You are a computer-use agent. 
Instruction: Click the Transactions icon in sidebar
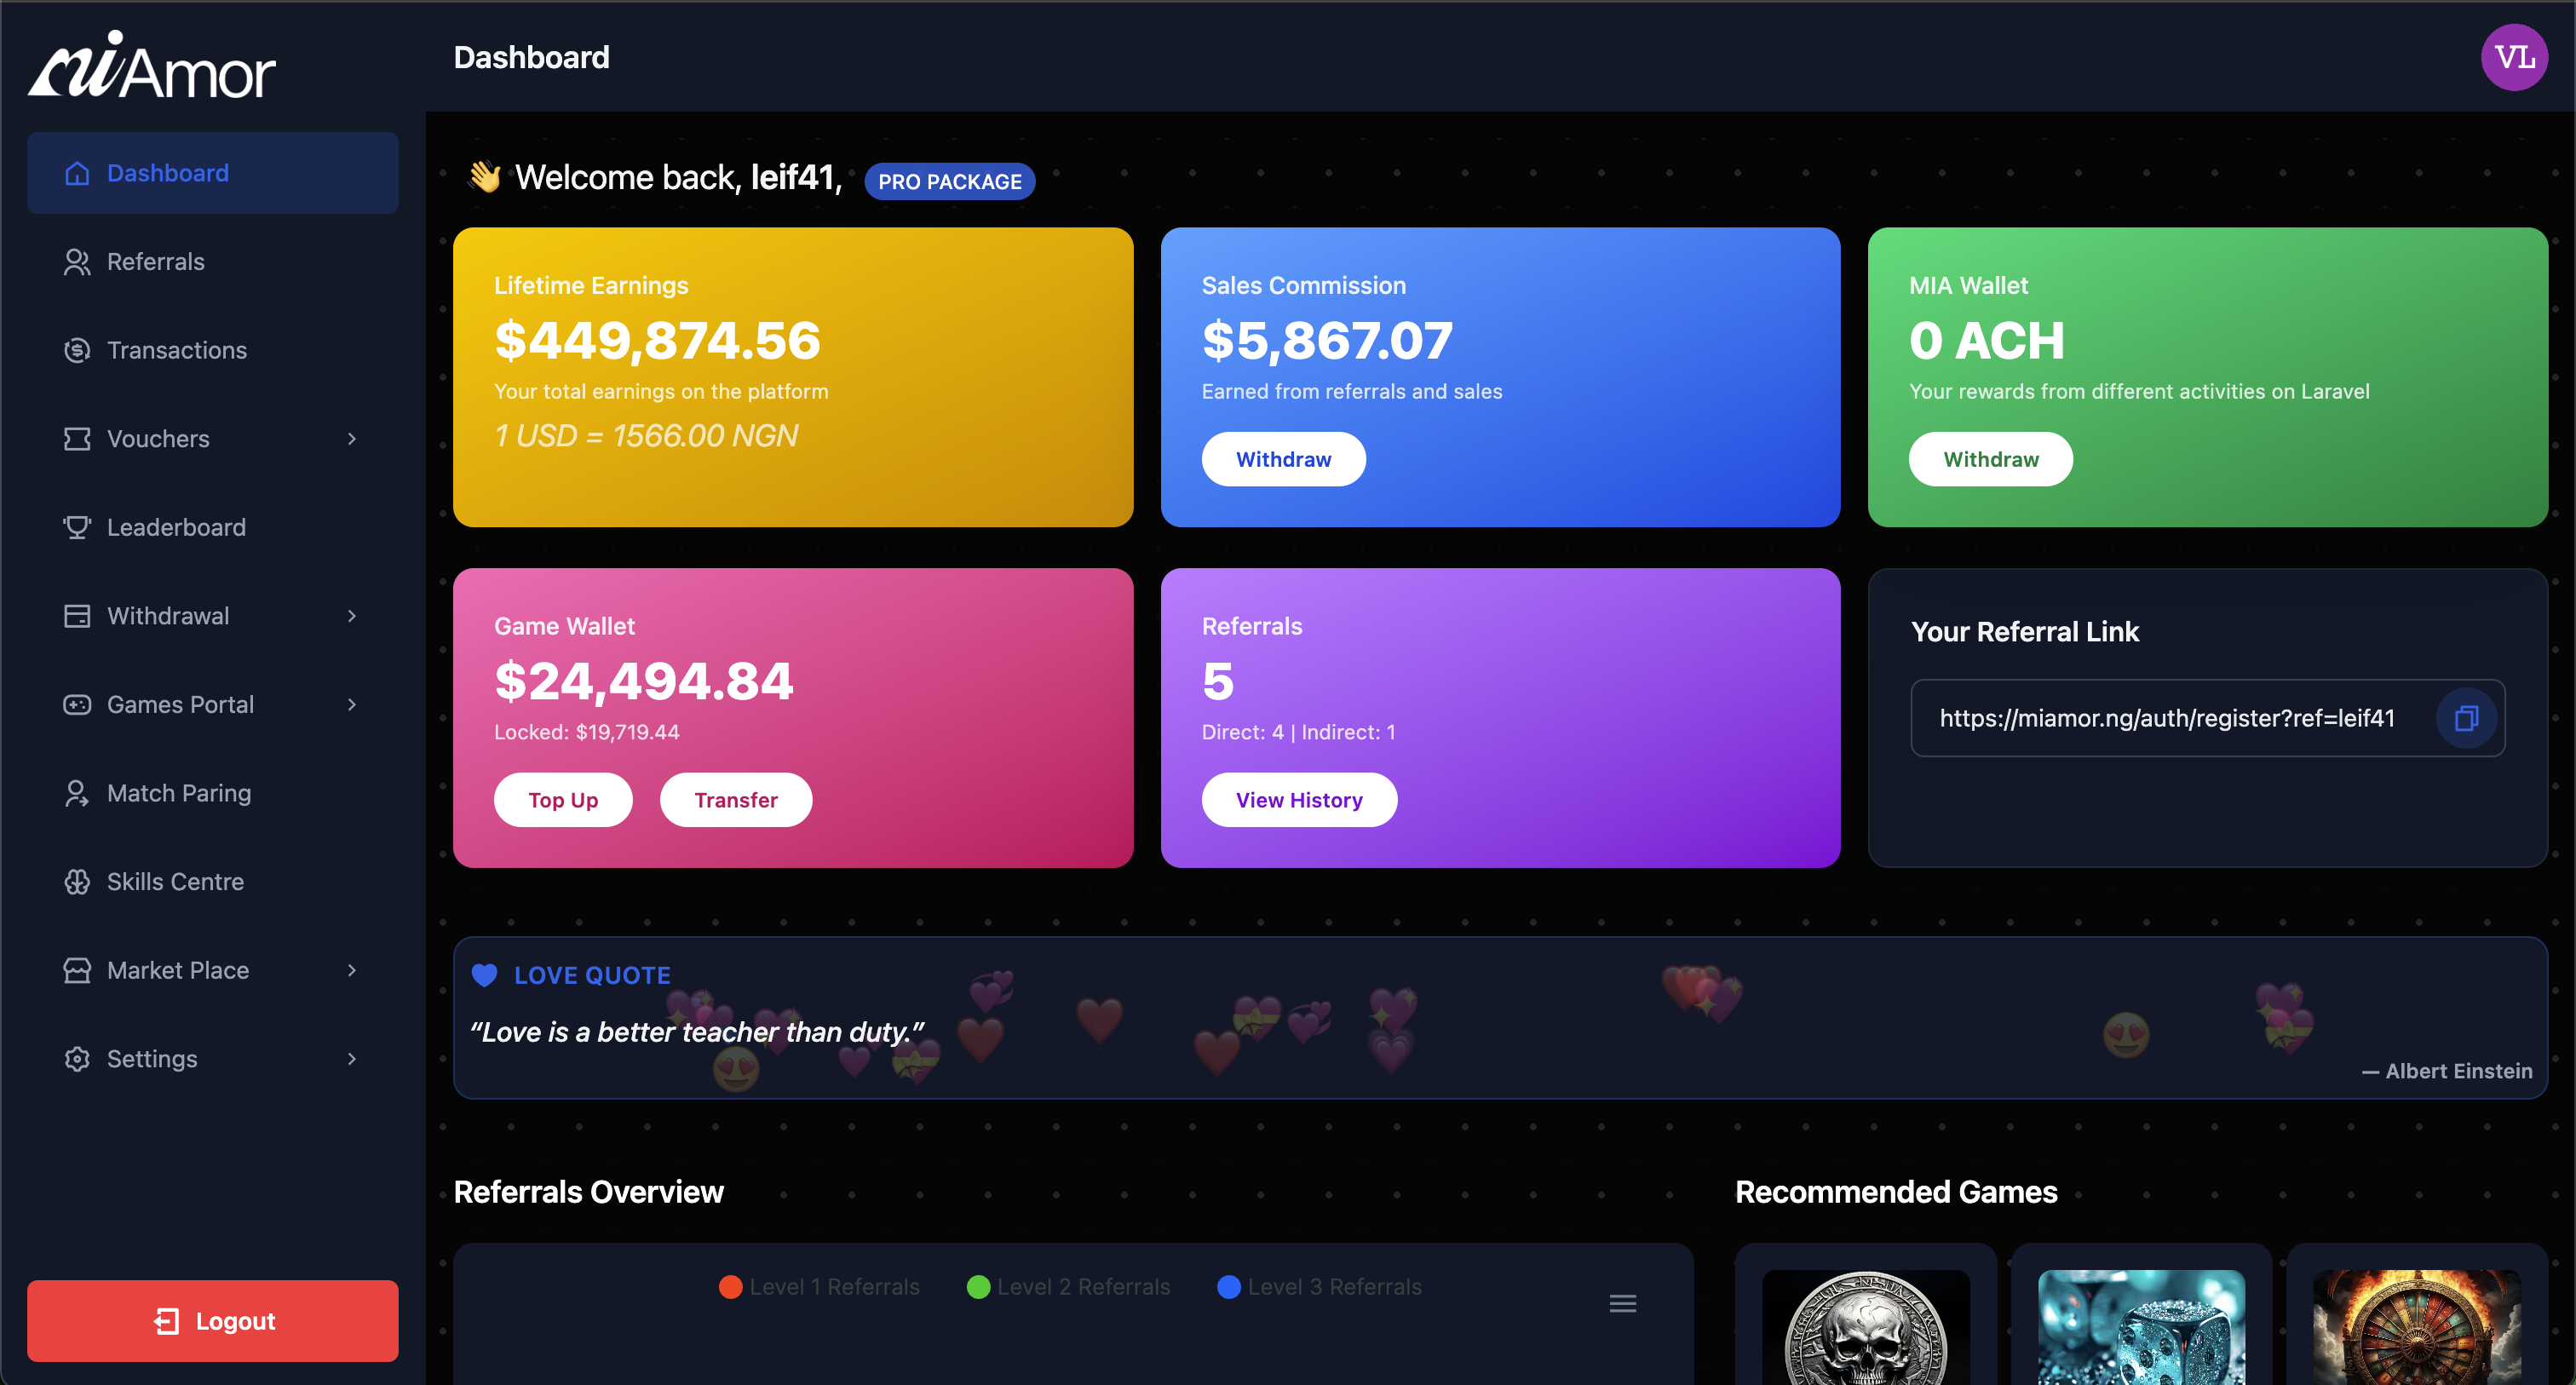click(x=77, y=350)
